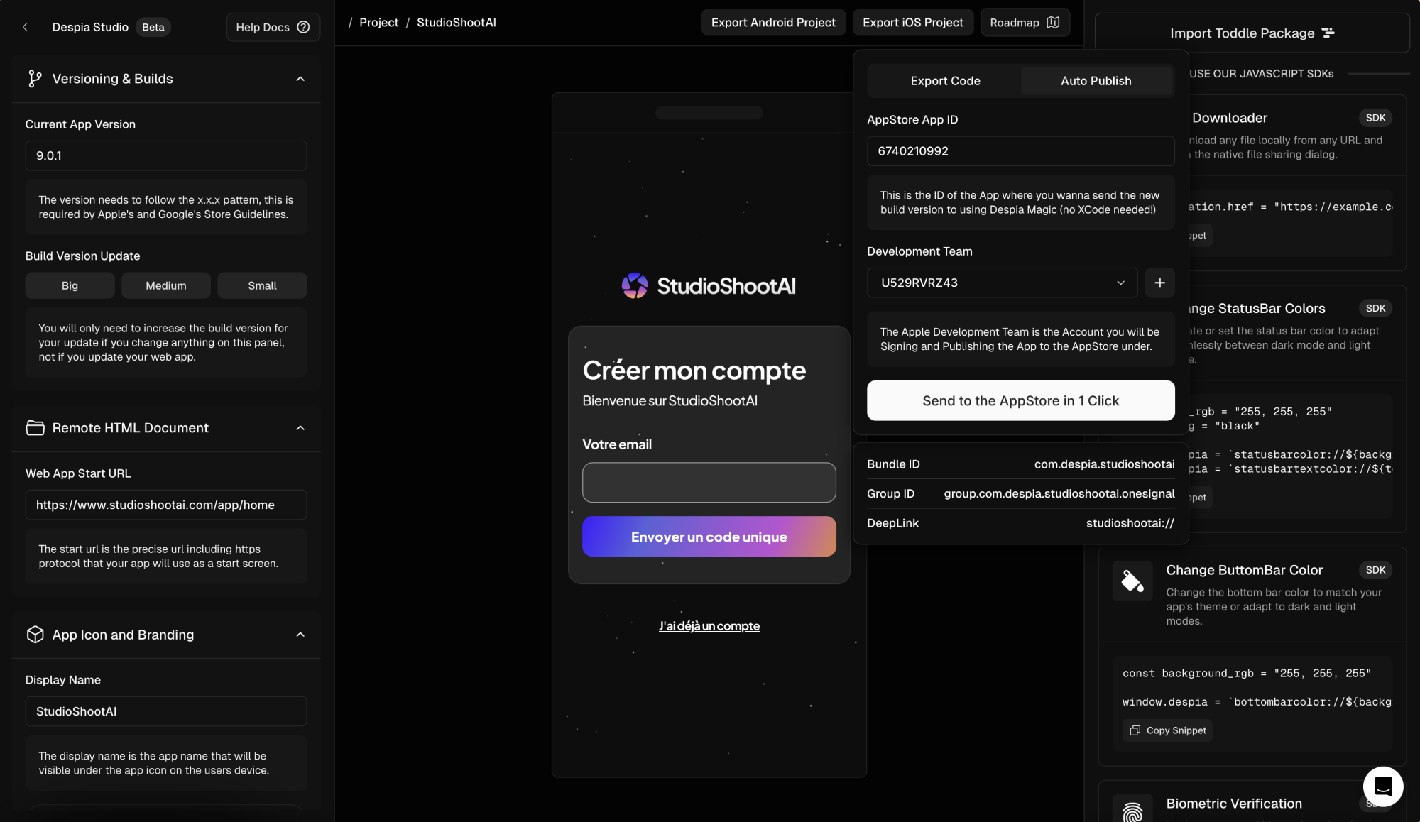1420x822 pixels.
Task: Click DeepLink value studioshootai://
Action: [x=1130, y=523]
